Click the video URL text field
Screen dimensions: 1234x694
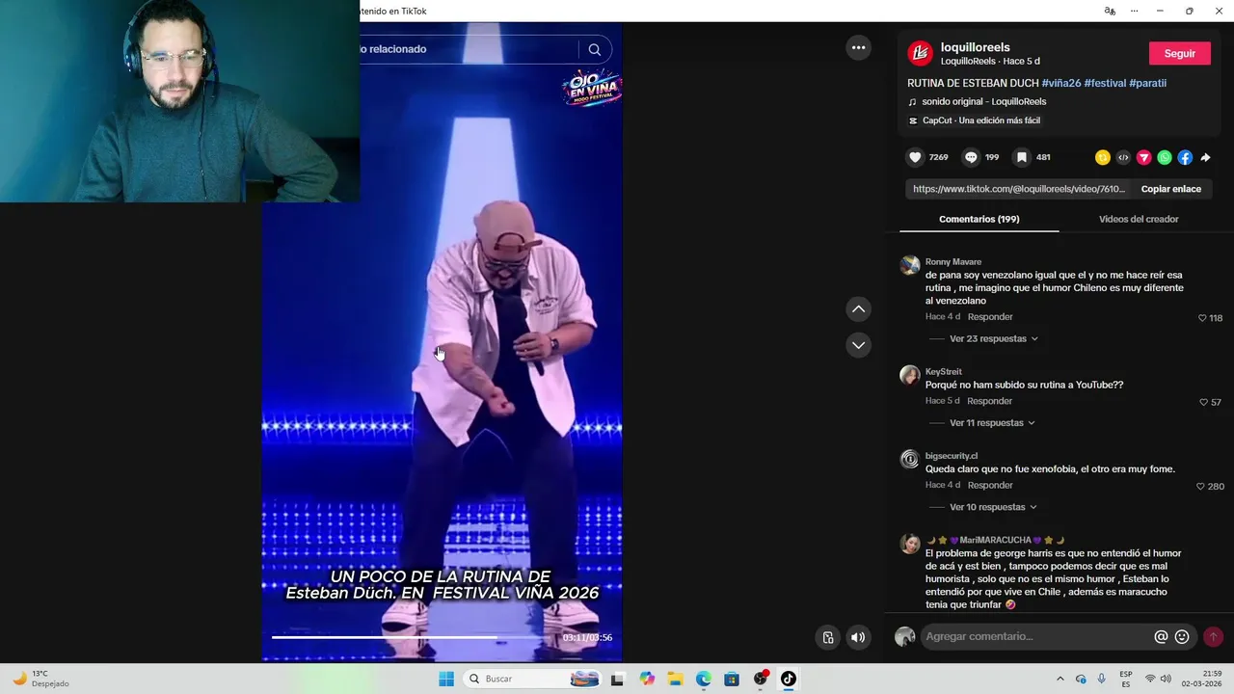tap(1018, 189)
